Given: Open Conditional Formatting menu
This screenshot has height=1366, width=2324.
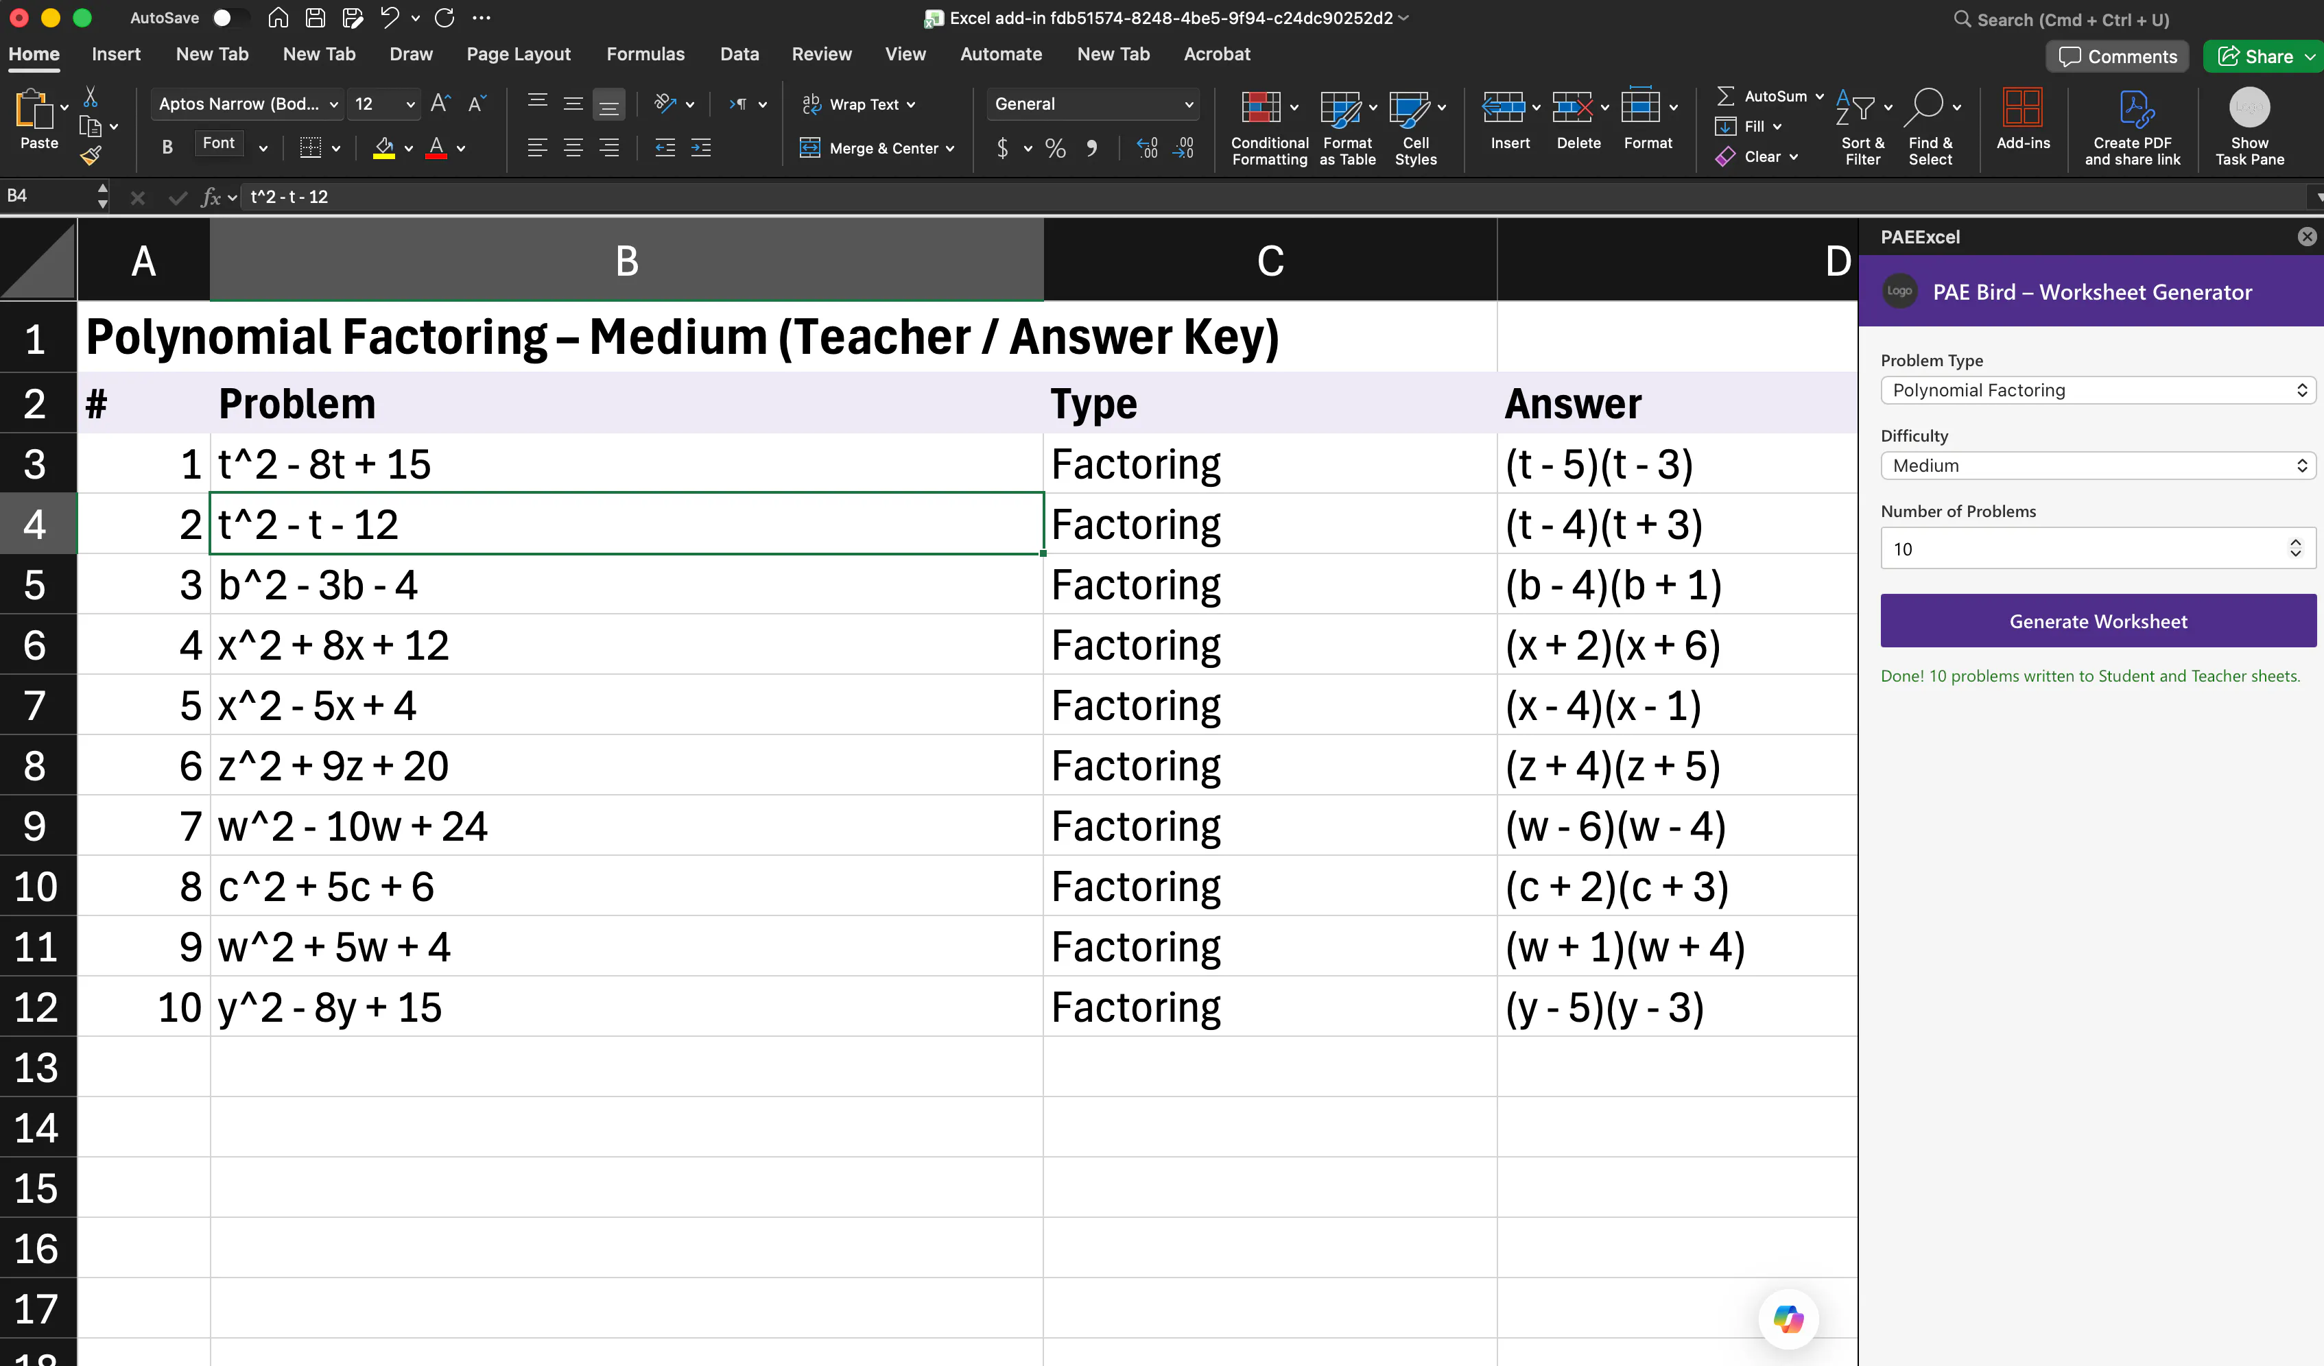Looking at the screenshot, I should (x=1269, y=128).
